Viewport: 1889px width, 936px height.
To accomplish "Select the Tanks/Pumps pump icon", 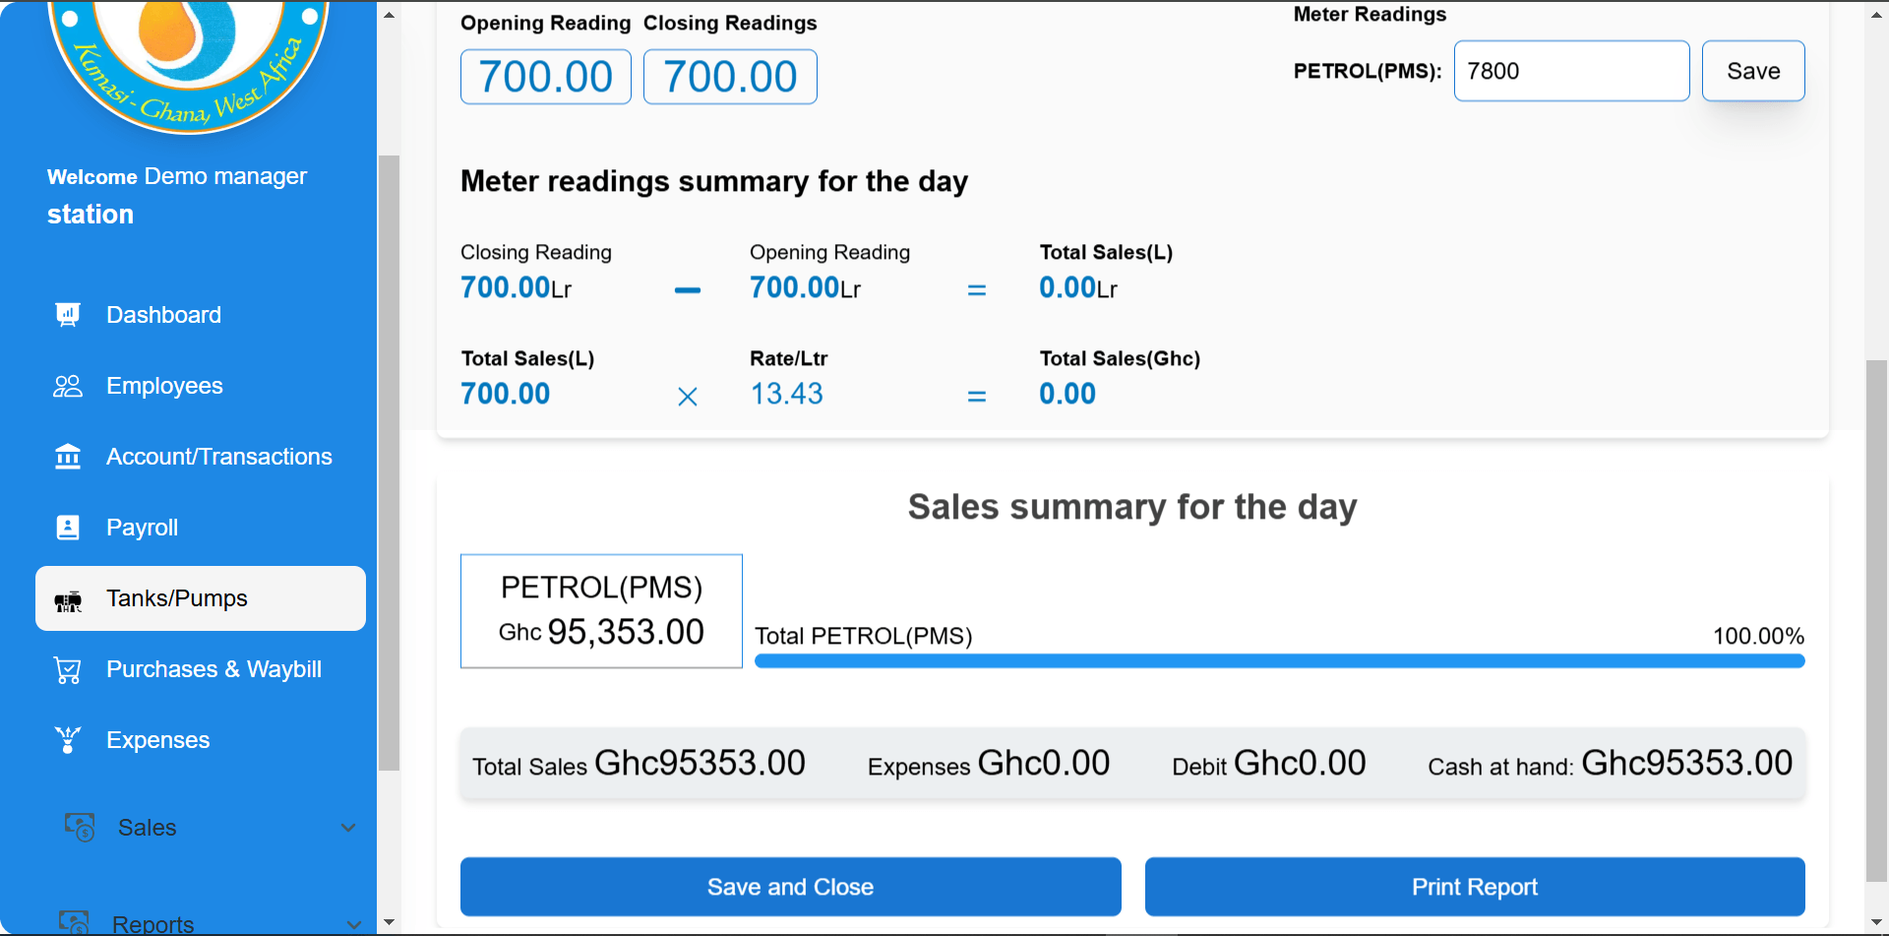I will [67, 598].
